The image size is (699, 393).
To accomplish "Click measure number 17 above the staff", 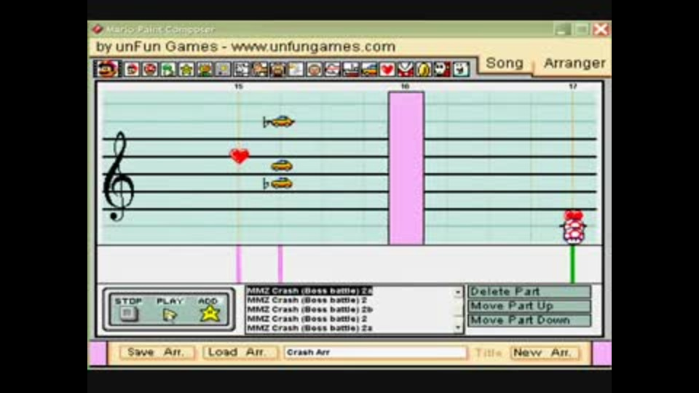I will pos(573,86).
